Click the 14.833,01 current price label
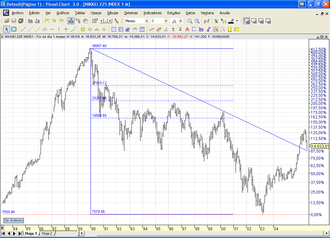This screenshot has width=330, height=238. point(320,146)
